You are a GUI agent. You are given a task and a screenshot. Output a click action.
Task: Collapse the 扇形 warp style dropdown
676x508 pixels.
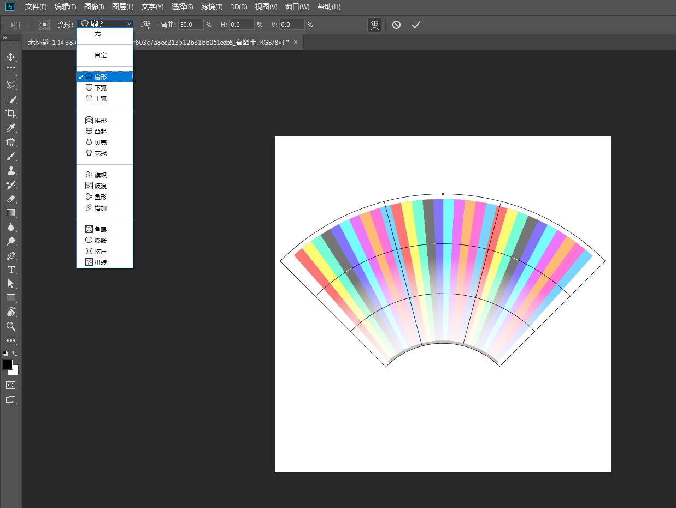(x=105, y=24)
